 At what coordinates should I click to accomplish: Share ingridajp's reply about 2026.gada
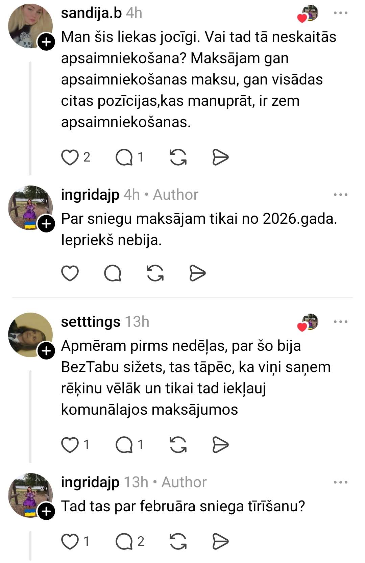coord(197,273)
